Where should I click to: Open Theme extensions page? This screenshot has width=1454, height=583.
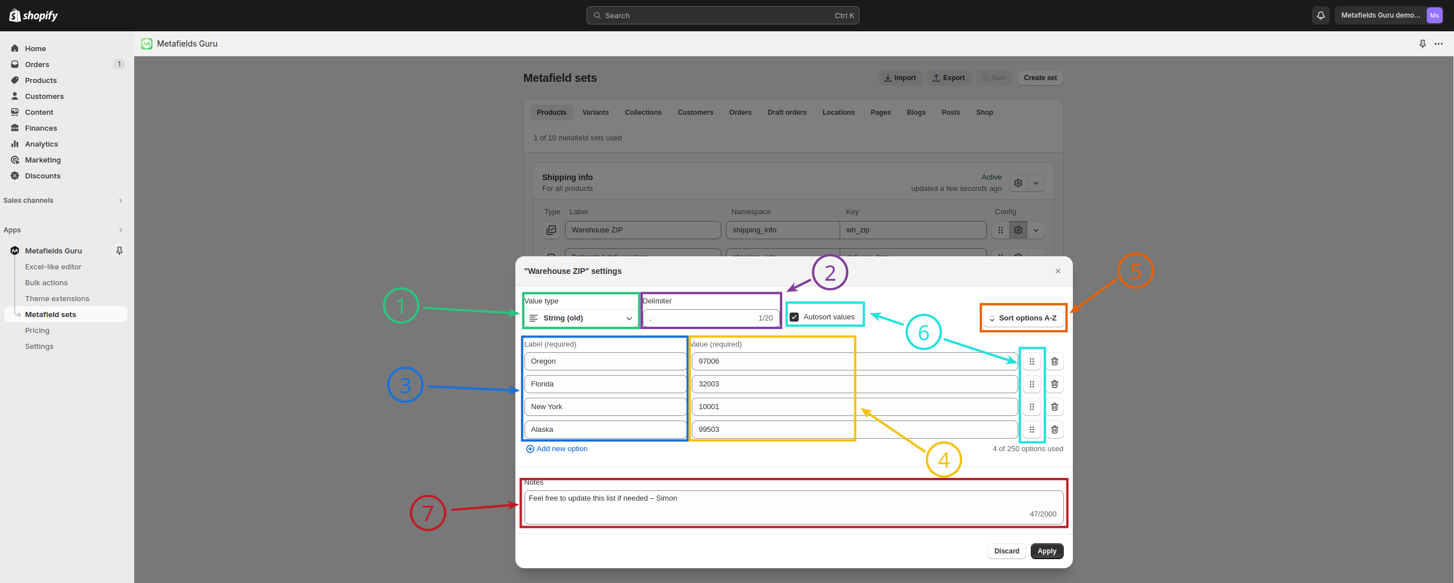(57, 298)
